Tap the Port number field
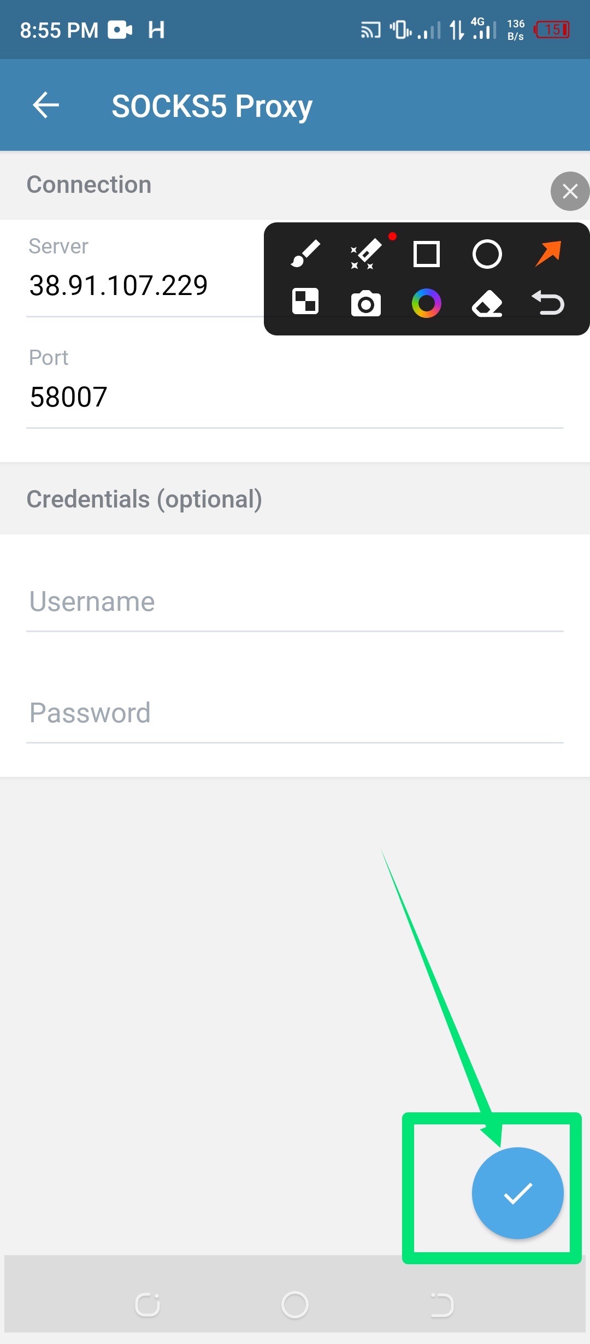The image size is (590, 1344). click(295, 397)
